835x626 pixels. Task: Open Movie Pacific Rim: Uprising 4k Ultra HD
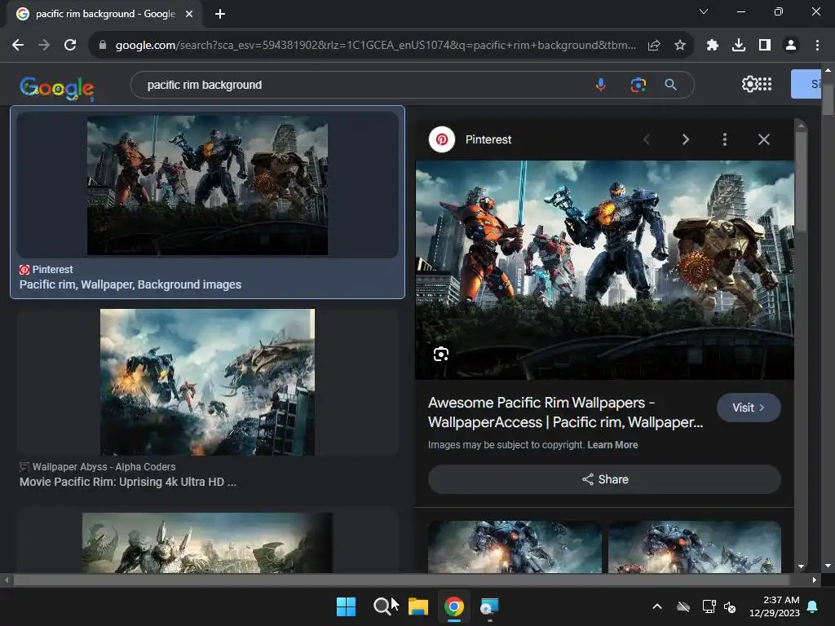pos(128,483)
